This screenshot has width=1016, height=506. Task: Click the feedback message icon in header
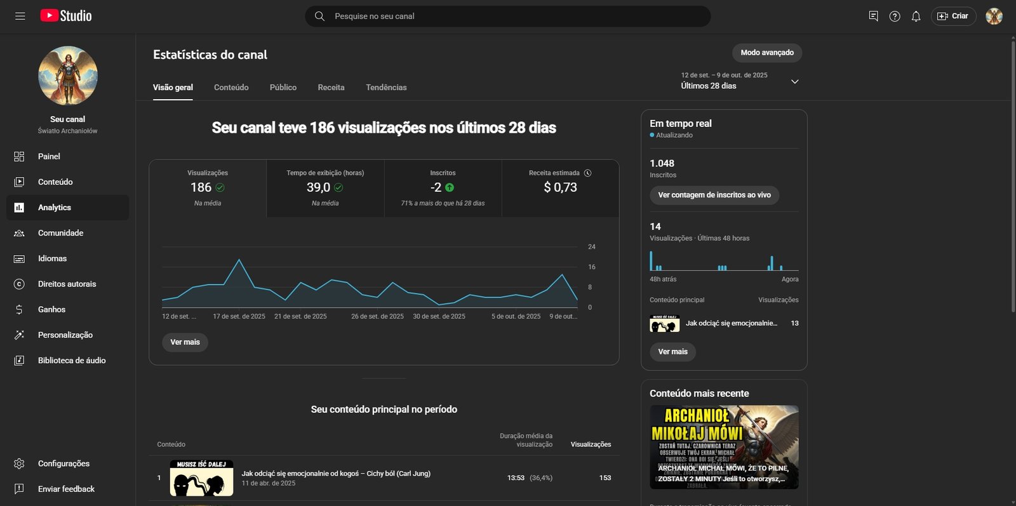pos(873,17)
